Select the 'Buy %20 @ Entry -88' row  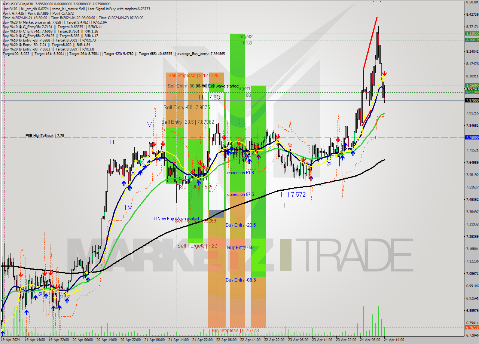(48, 49)
